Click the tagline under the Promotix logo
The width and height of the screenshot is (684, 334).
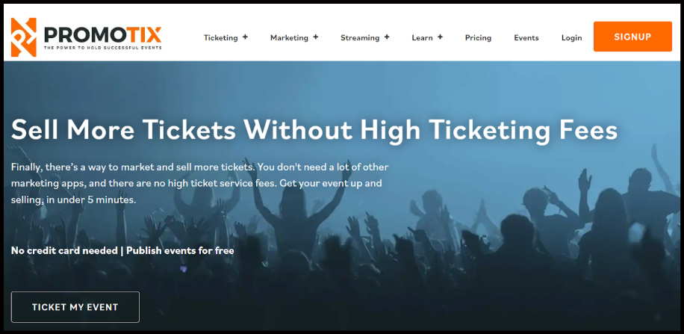coord(102,48)
